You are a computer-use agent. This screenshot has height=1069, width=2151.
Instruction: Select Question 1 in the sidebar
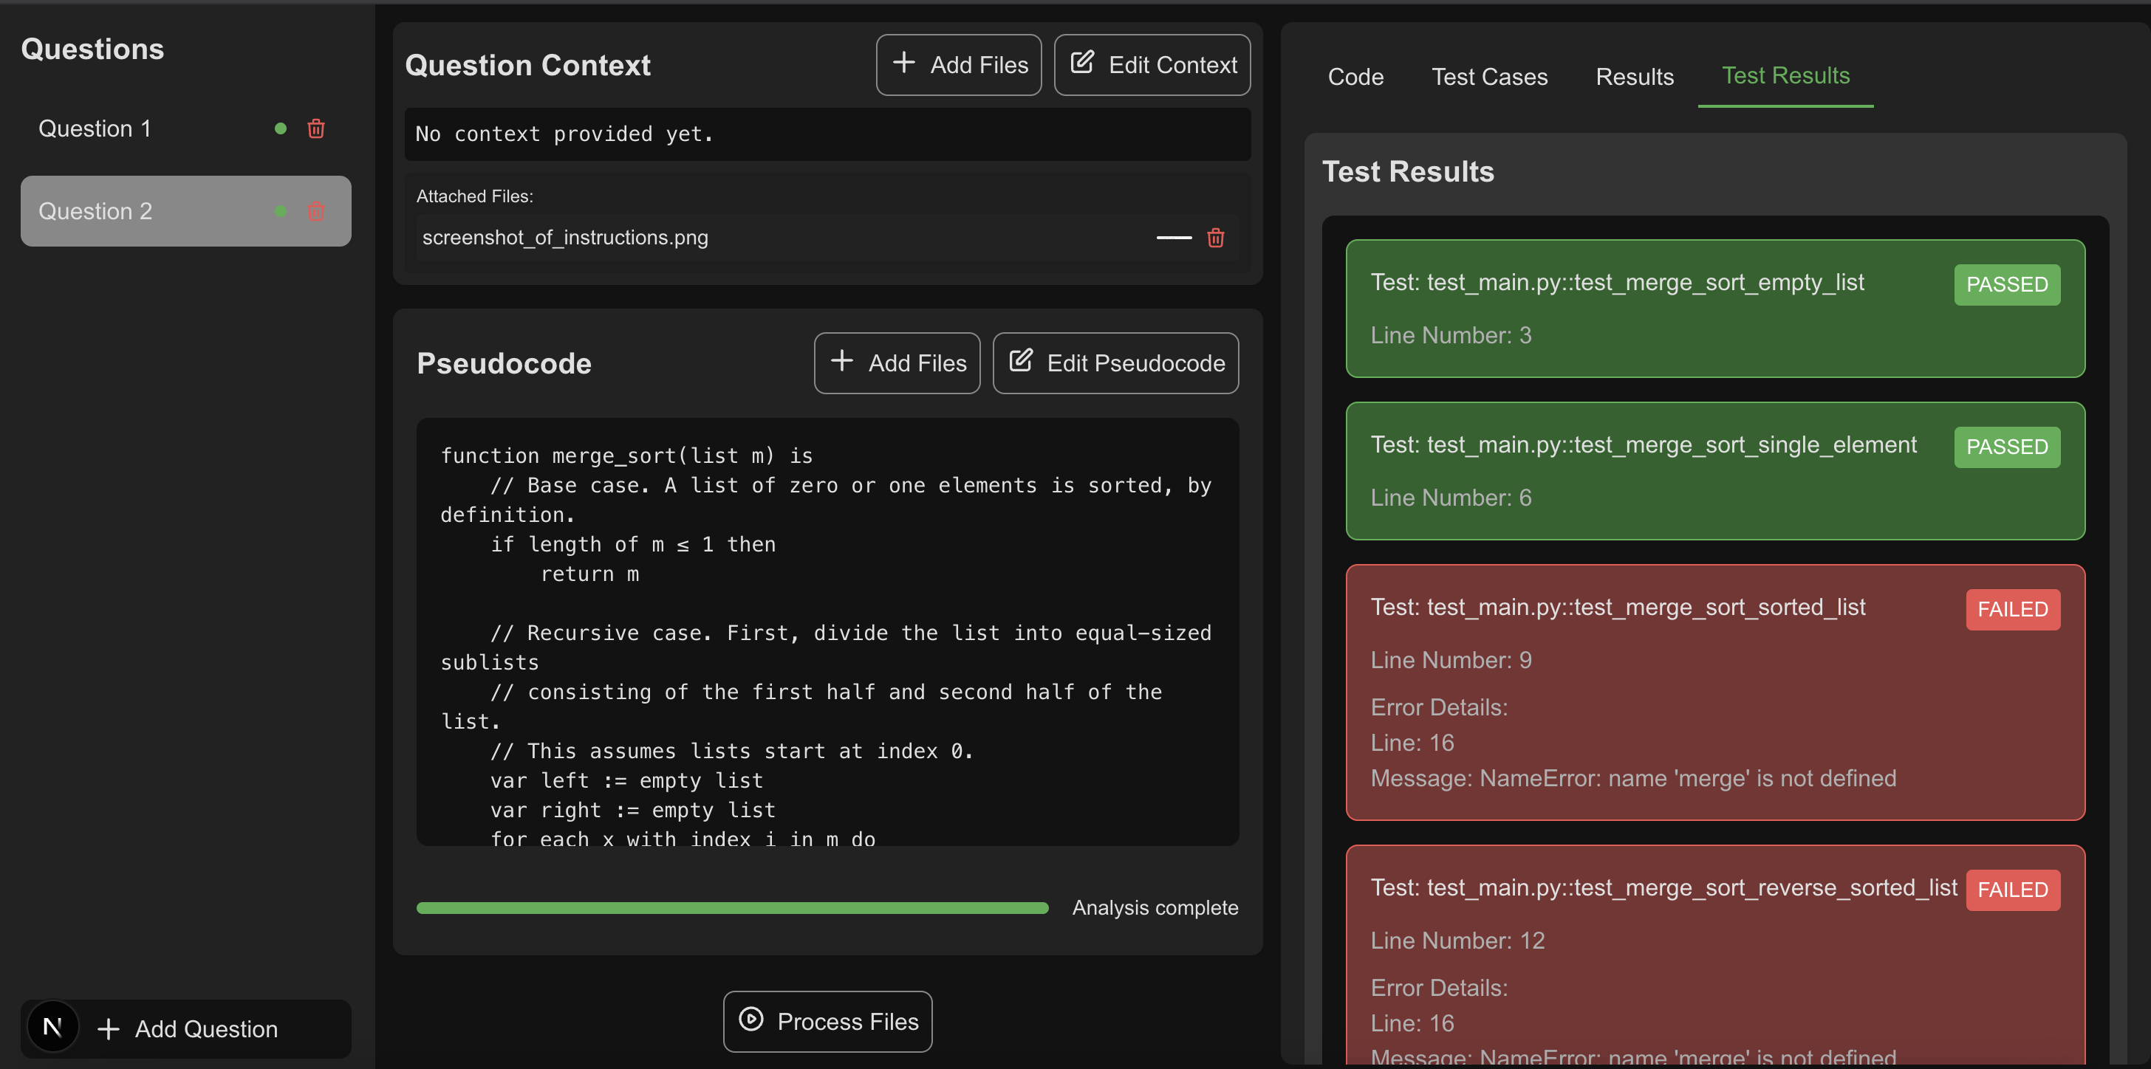[95, 128]
